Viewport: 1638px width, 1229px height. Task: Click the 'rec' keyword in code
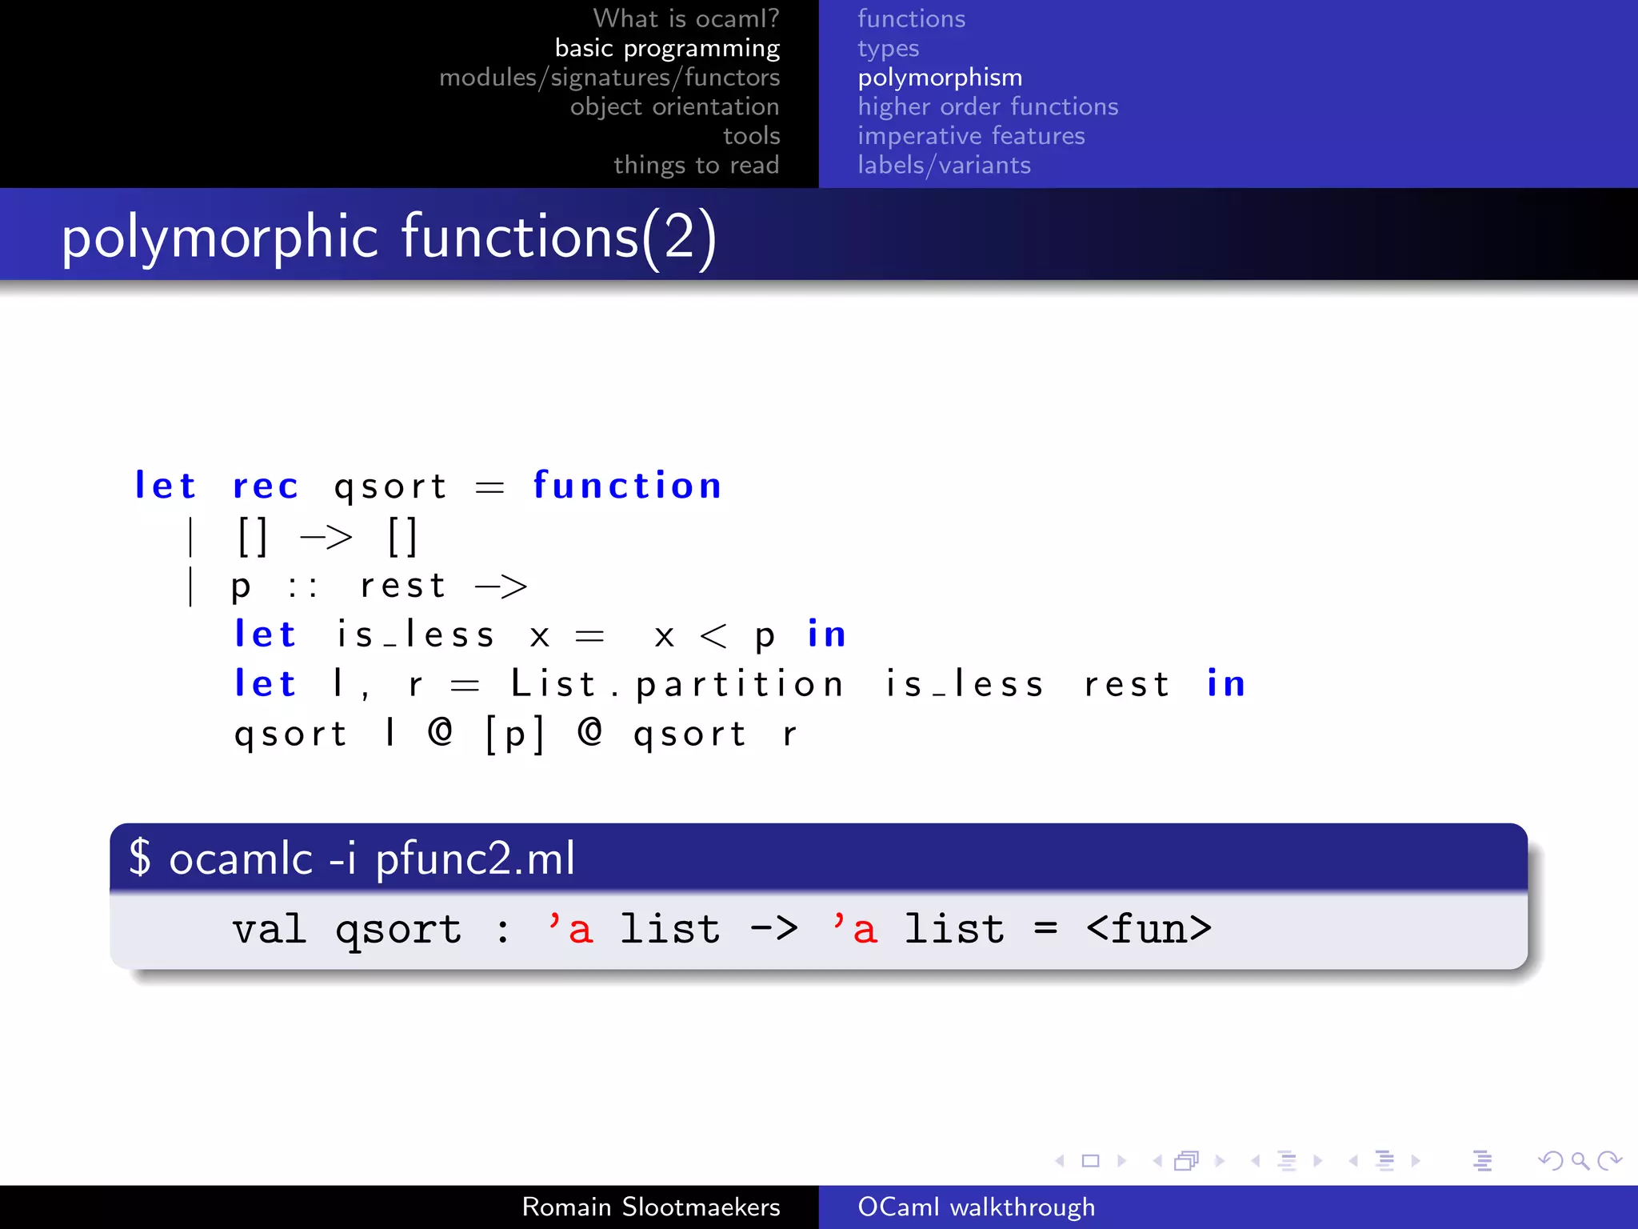(x=266, y=486)
